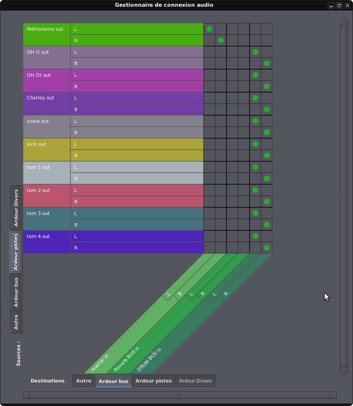Select the Autre destinations tab

(x=84, y=381)
